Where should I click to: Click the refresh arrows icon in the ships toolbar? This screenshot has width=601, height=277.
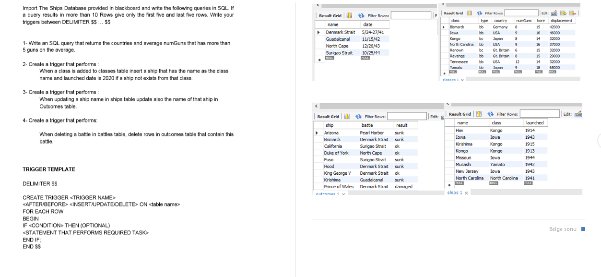491,115
